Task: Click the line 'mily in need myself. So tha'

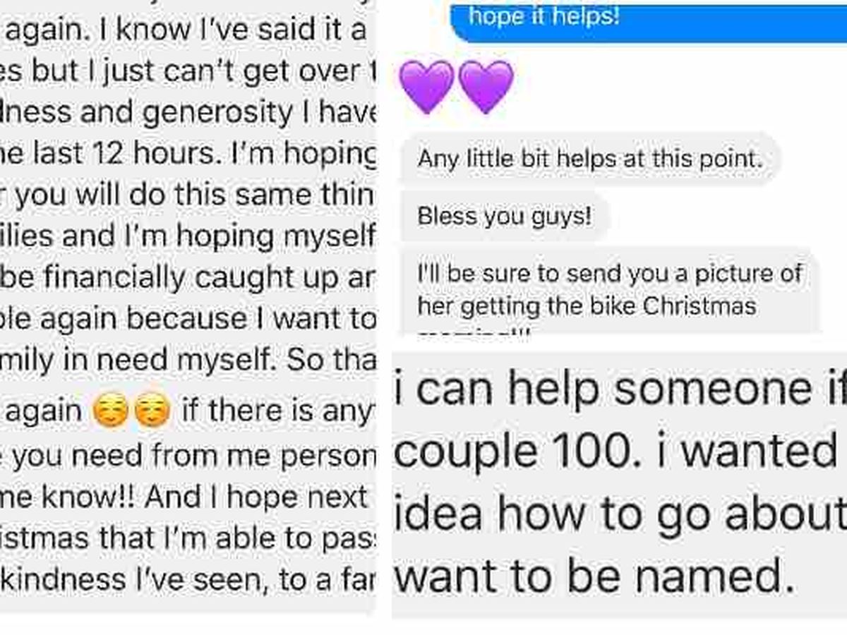Action: pyautogui.click(x=188, y=359)
